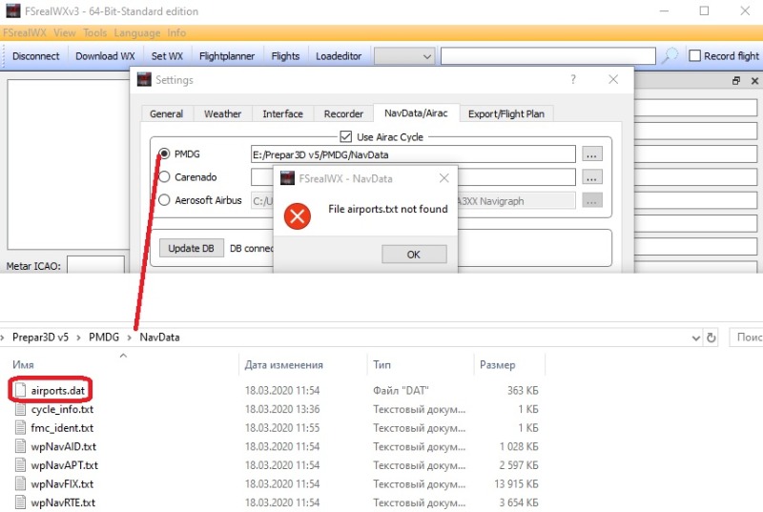
Task: Close the Settings dialog
Action: click(x=613, y=79)
